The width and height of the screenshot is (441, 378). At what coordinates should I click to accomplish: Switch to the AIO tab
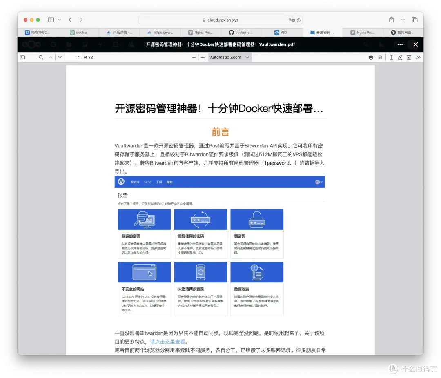click(281, 33)
